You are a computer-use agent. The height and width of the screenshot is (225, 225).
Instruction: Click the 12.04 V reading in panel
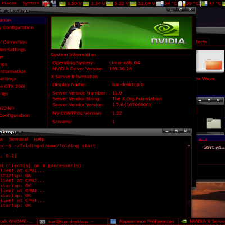(x=147, y=3)
